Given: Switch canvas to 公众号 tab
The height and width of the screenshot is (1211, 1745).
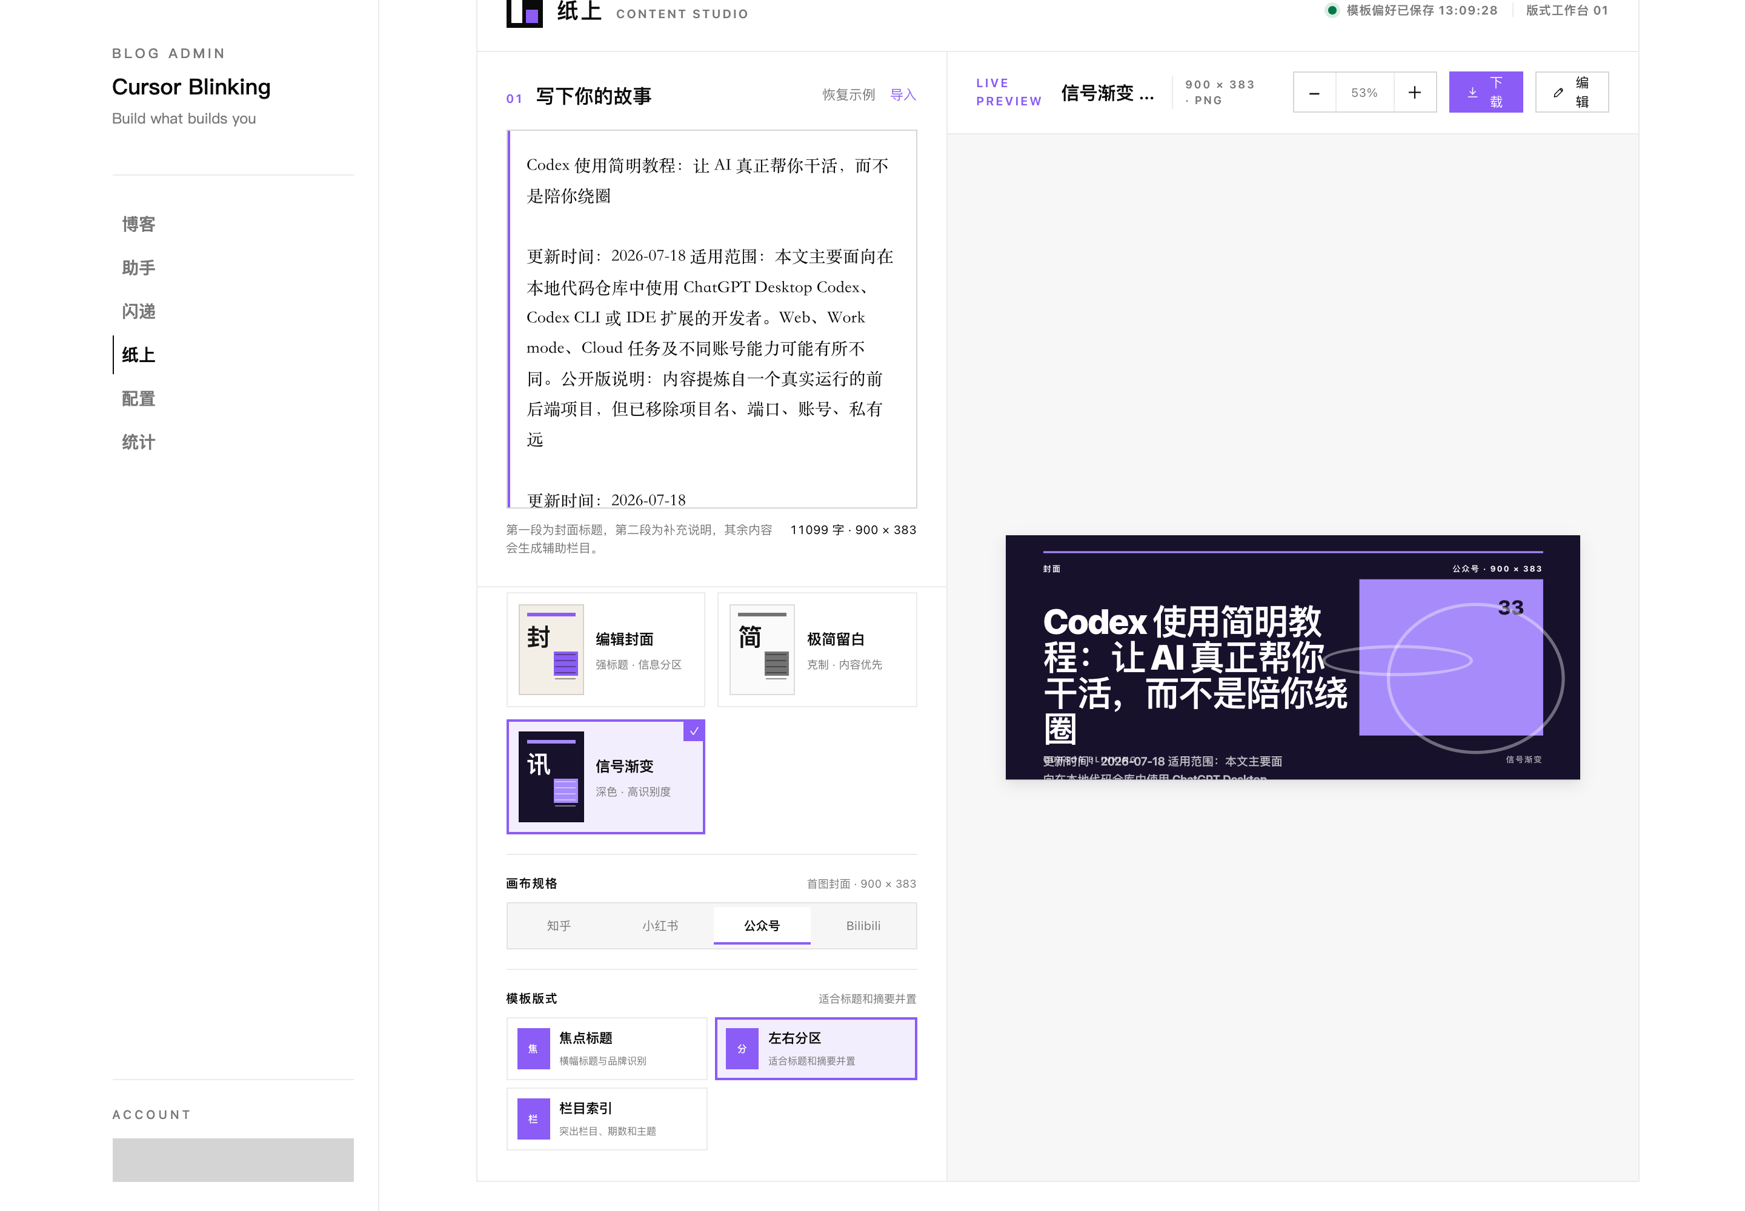Looking at the screenshot, I should coord(762,926).
